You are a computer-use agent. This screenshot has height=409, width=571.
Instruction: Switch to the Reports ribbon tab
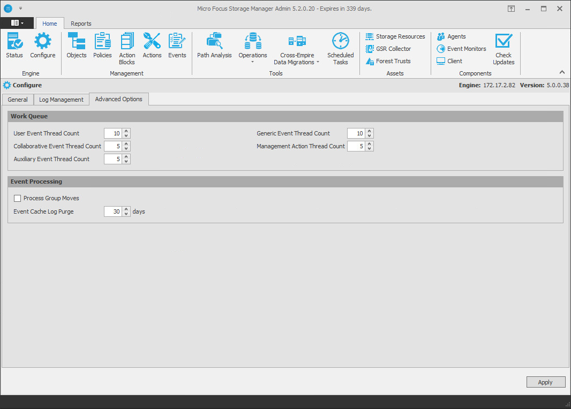pyautogui.click(x=81, y=24)
